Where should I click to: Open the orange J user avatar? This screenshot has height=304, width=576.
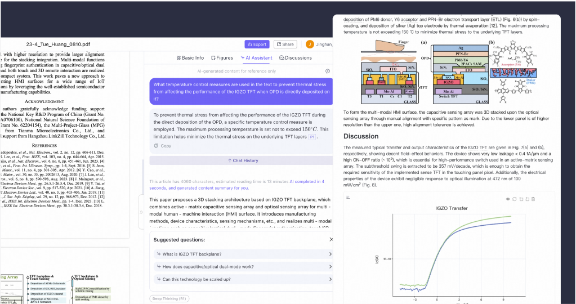coord(310,44)
